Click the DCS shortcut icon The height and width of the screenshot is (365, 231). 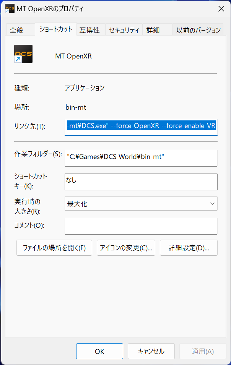click(23, 54)
